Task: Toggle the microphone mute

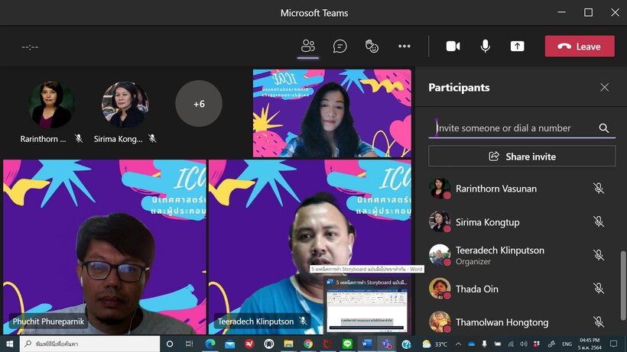Action: pos(485,46)
